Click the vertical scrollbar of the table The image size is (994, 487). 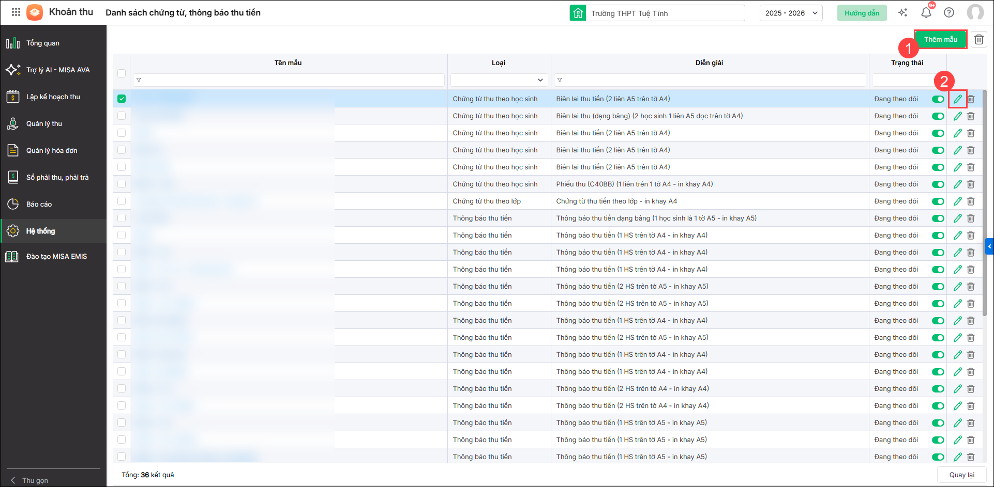(985, 207)
